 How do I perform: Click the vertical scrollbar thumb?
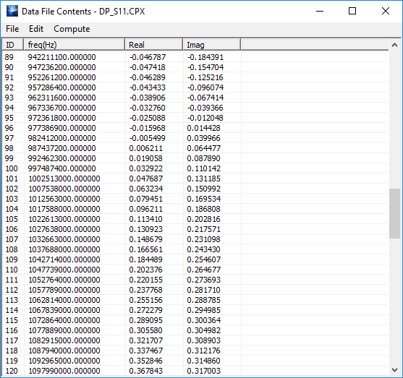point(394,214)
